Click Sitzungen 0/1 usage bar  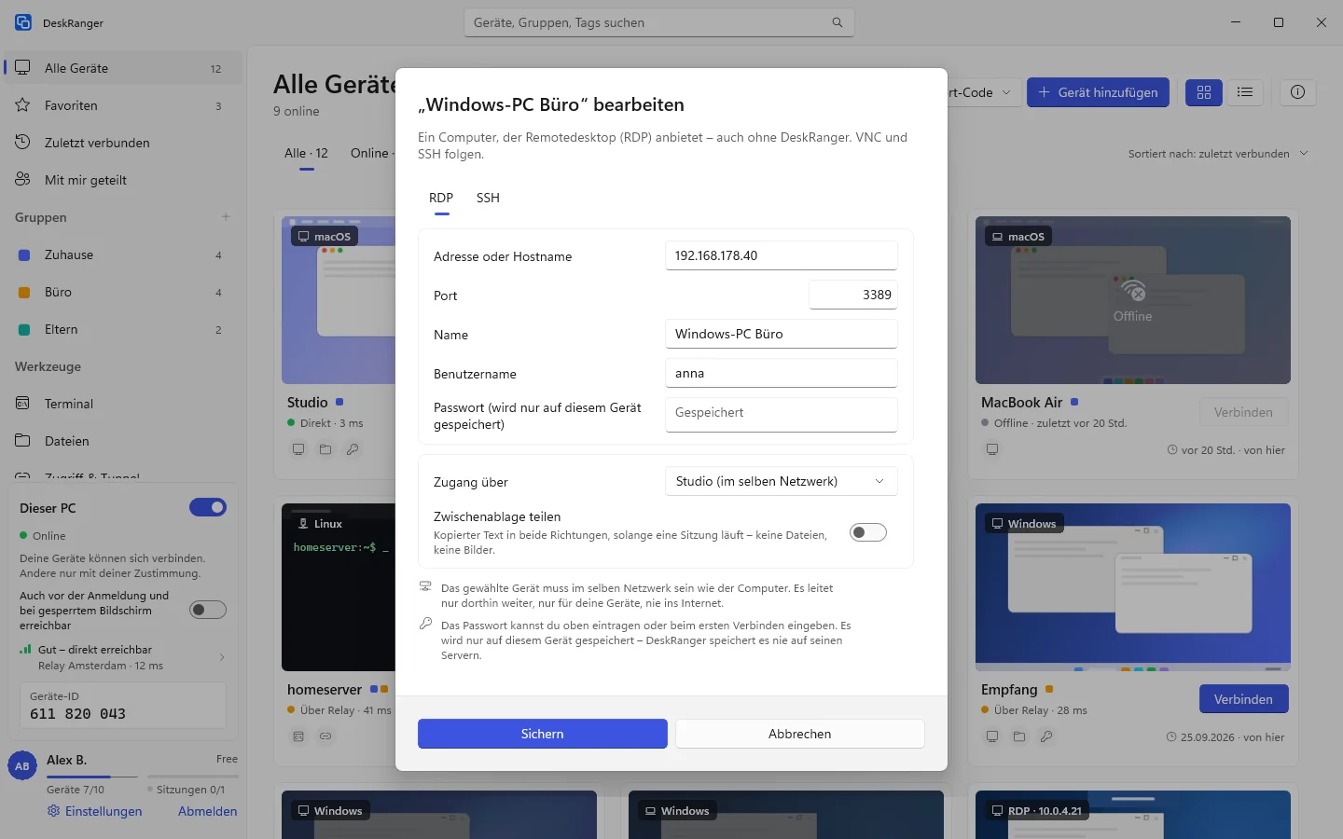(x=192, y=777)
